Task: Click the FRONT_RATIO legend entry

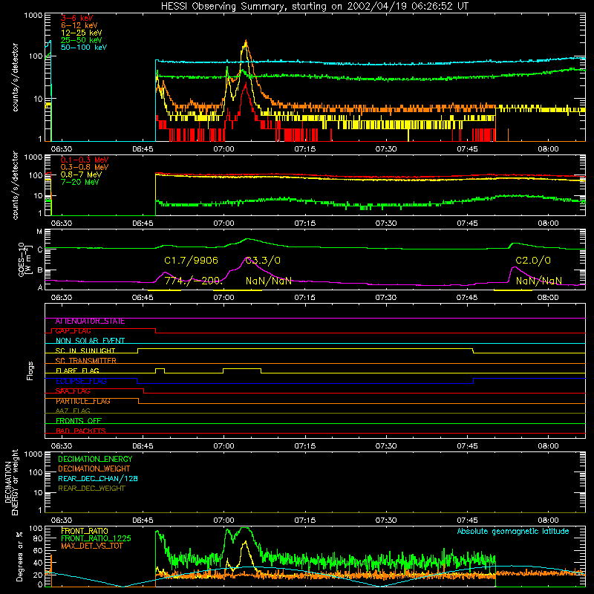Action: click(x=85, y=531)
